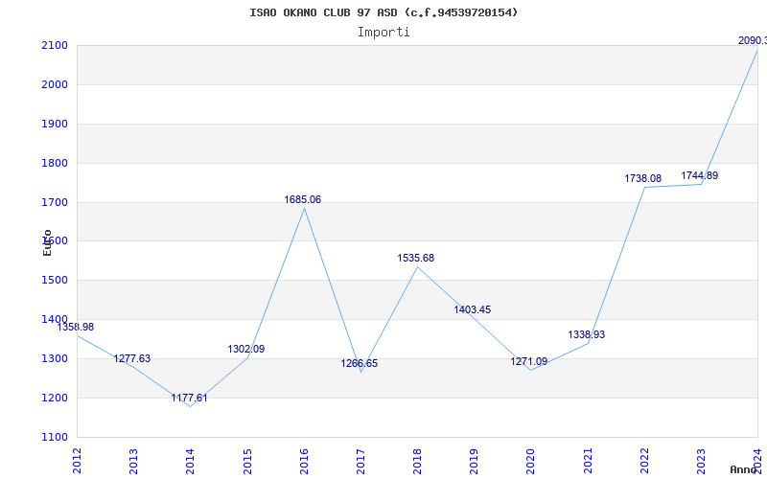767x479 pixels.
Task: Click the 1302.09 data label
Action: click(x=246, y=349)
